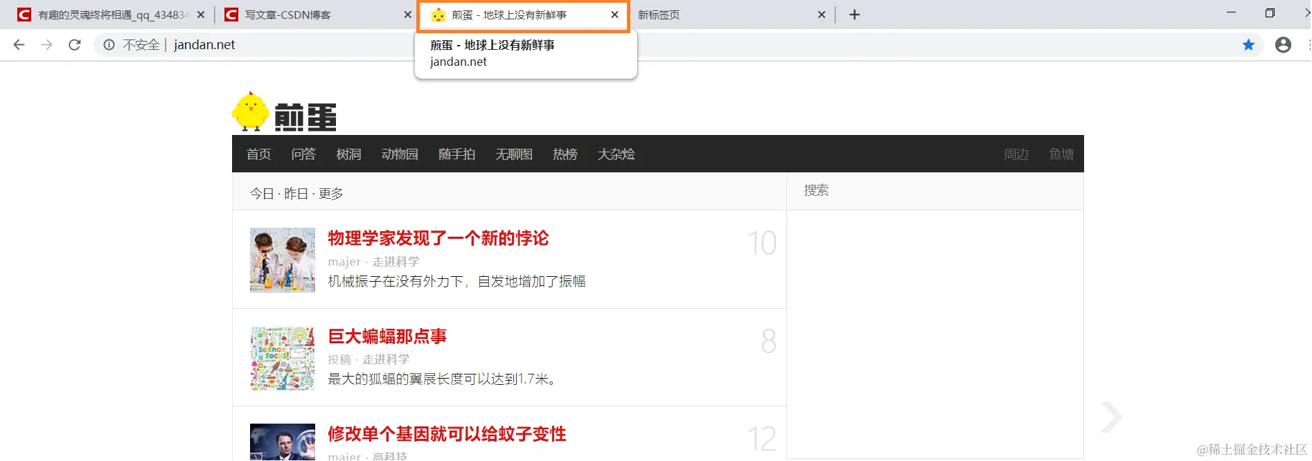Click the 高科技 tag under mosquito article

point(389,455)
